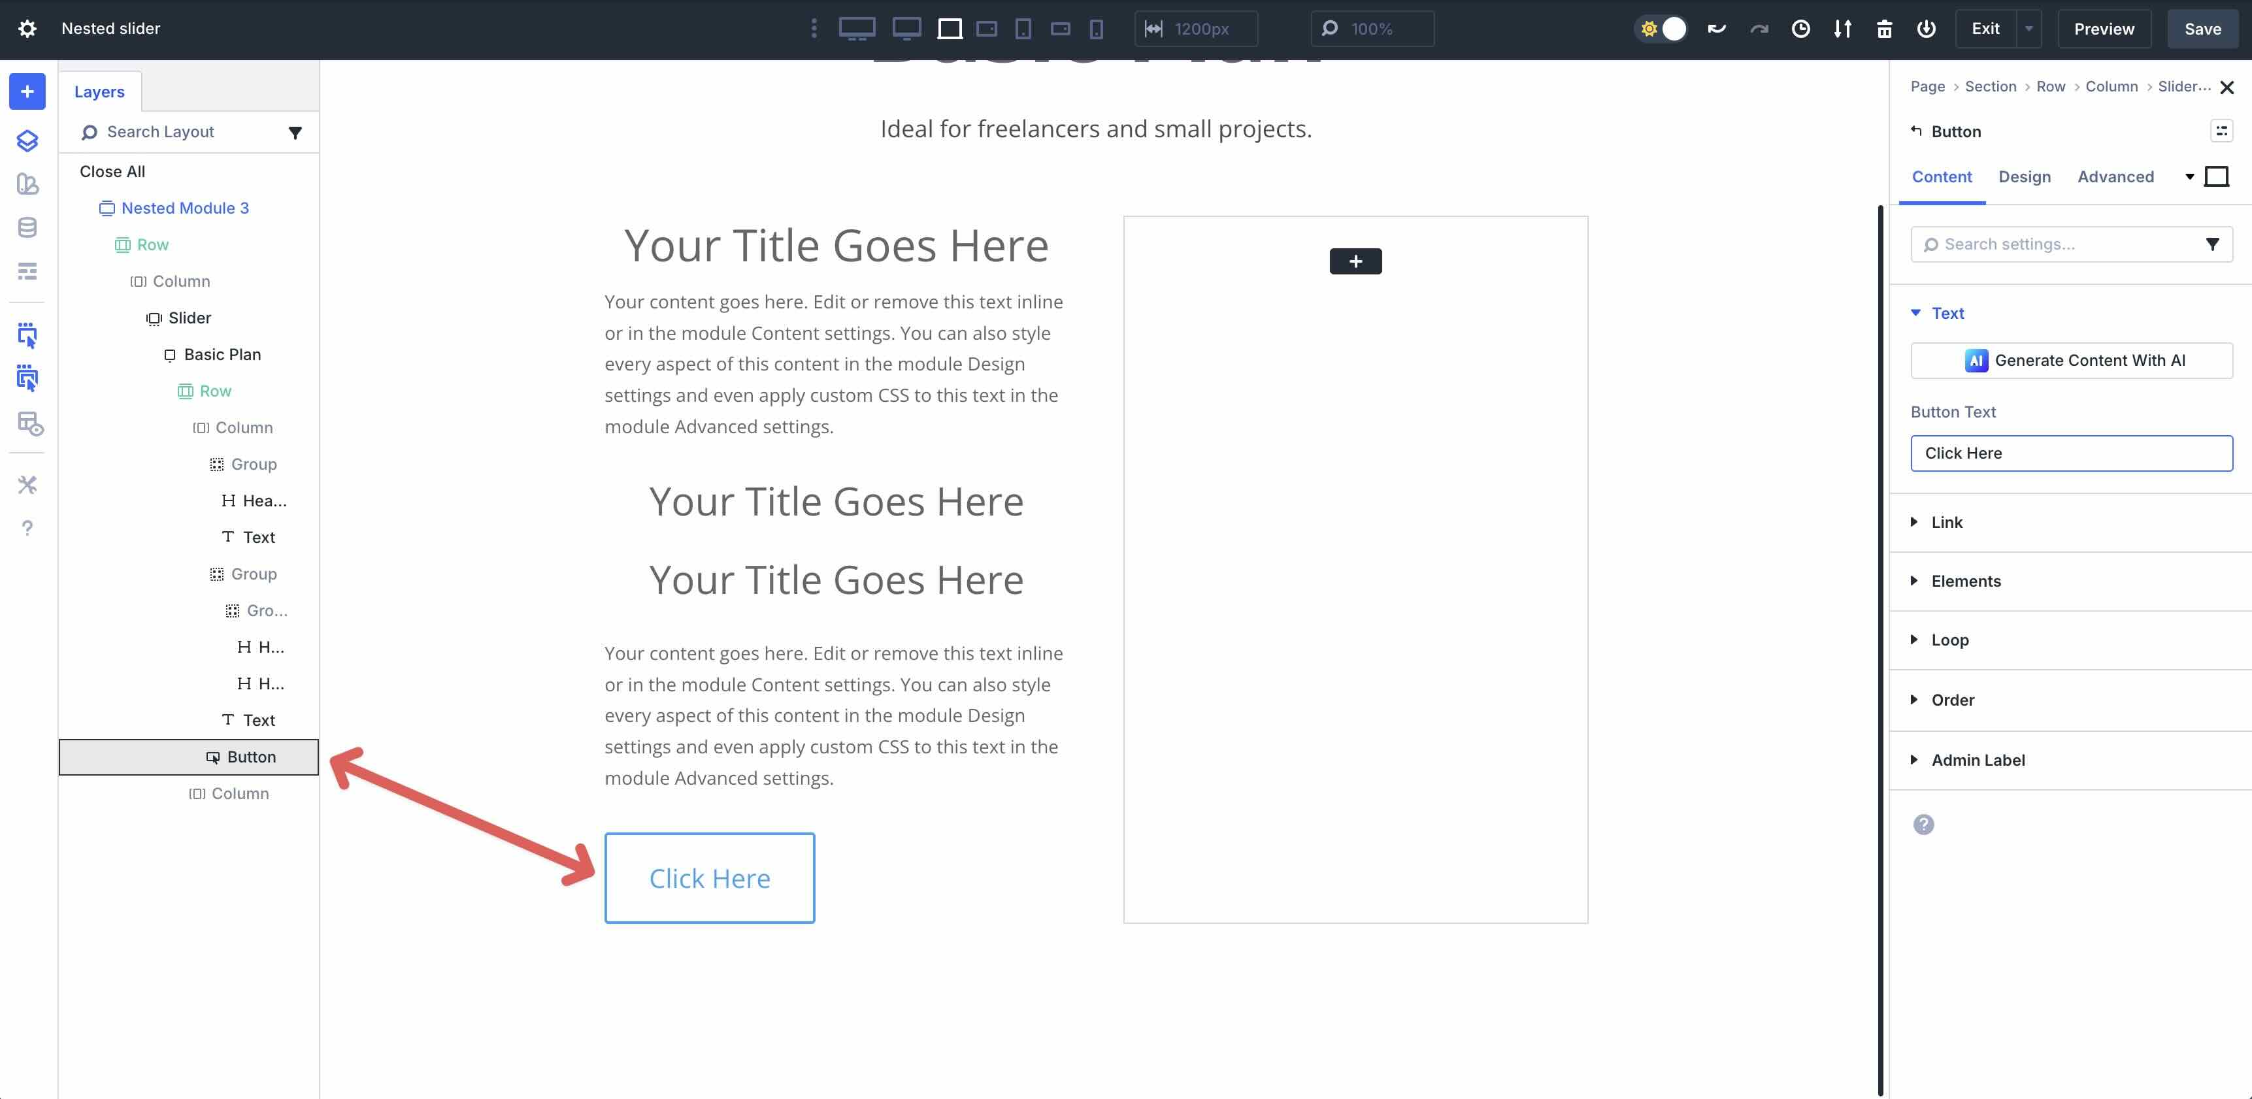Click the Button Text input field

pyautogui.click(x=2071, y=453)
